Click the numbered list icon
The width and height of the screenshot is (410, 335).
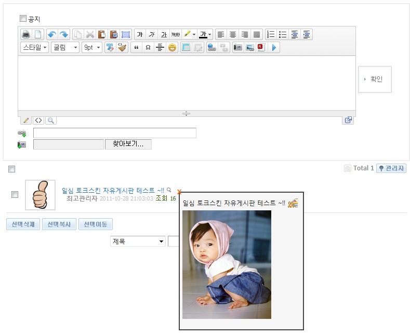(271, 35)
